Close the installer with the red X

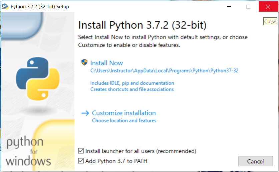coord(268,7)
